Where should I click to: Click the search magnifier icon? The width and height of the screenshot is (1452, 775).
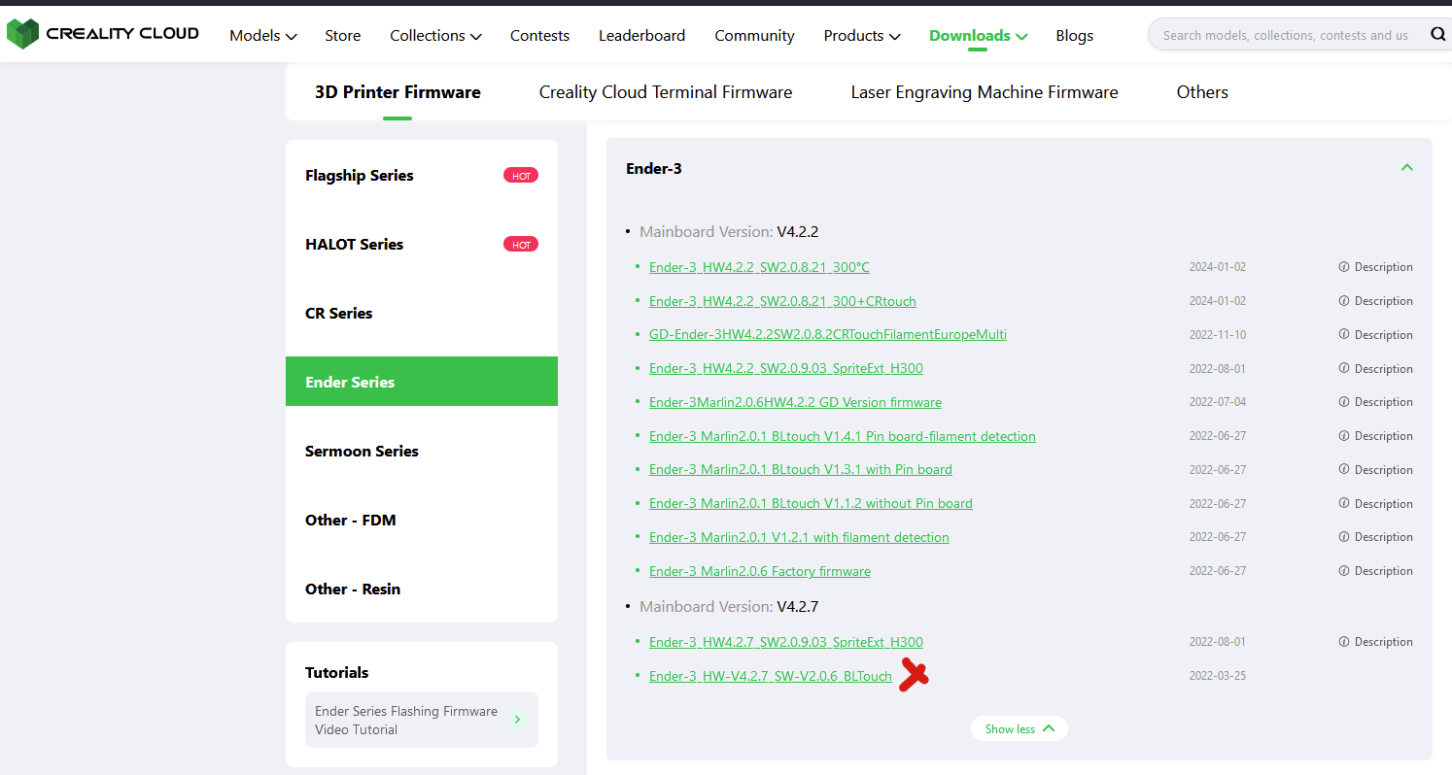pos(1437,35)
